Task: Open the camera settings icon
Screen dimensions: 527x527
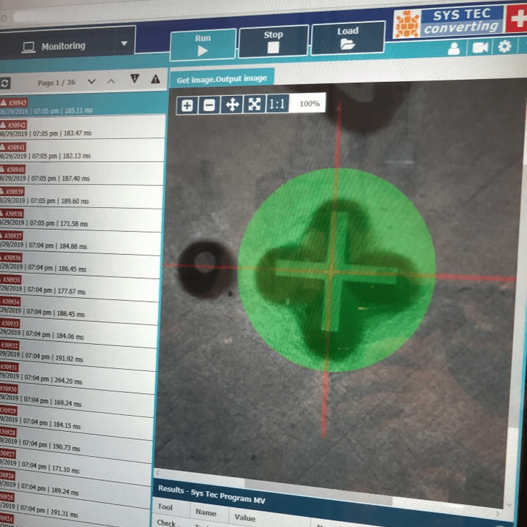Action: click(x=479, y=48)
